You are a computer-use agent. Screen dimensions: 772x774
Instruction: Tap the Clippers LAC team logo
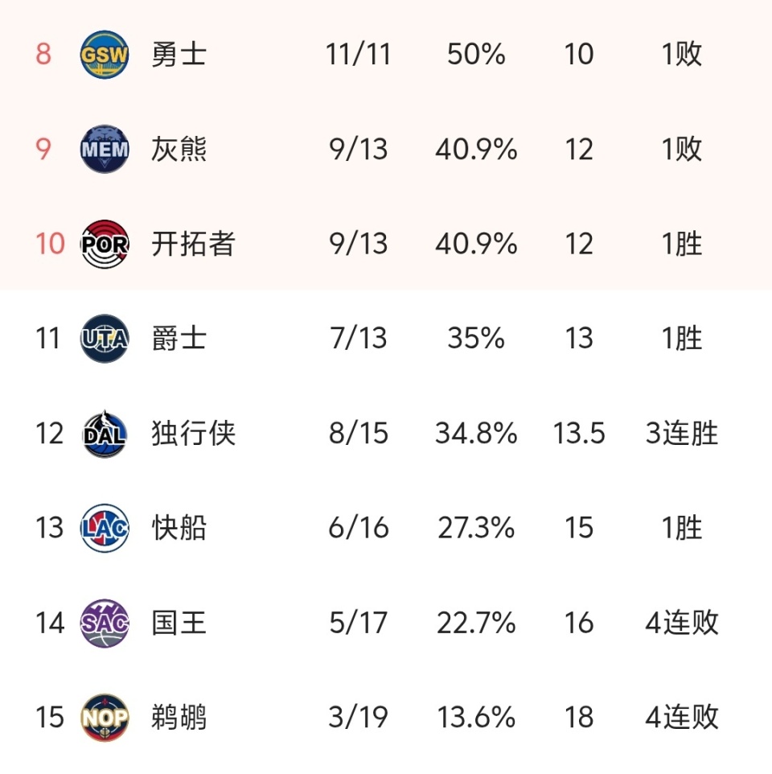105,529
